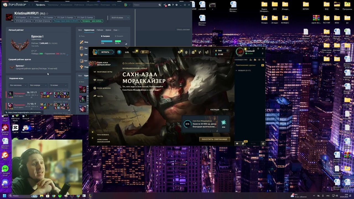Click the friend list sort icon
The width and height of the screenshot is (354, 199).
[x=259, y=60]
